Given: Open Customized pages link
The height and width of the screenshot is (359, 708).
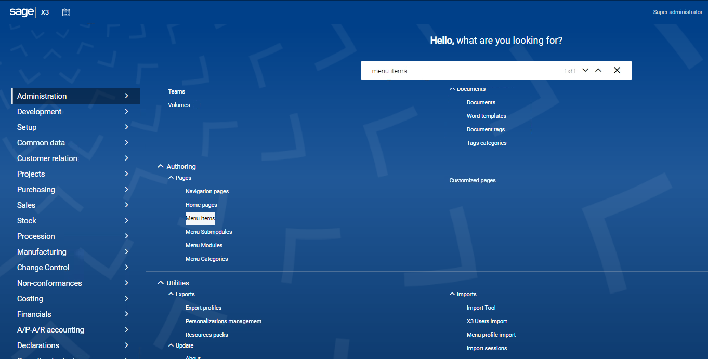Looking at the screenshot, I should click(x=472, y=180).
